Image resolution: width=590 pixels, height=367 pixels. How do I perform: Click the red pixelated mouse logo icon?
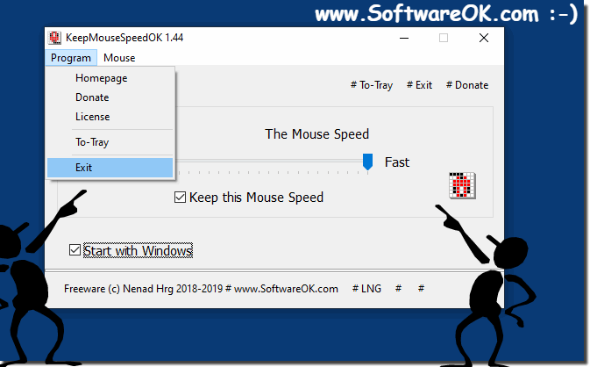click(462, 185)
